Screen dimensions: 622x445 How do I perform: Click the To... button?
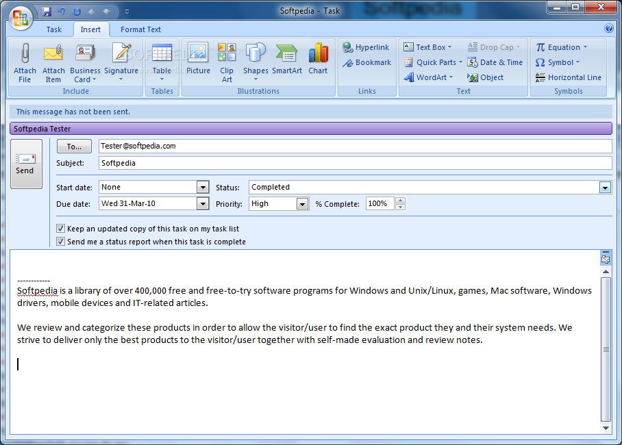(74, 146)
